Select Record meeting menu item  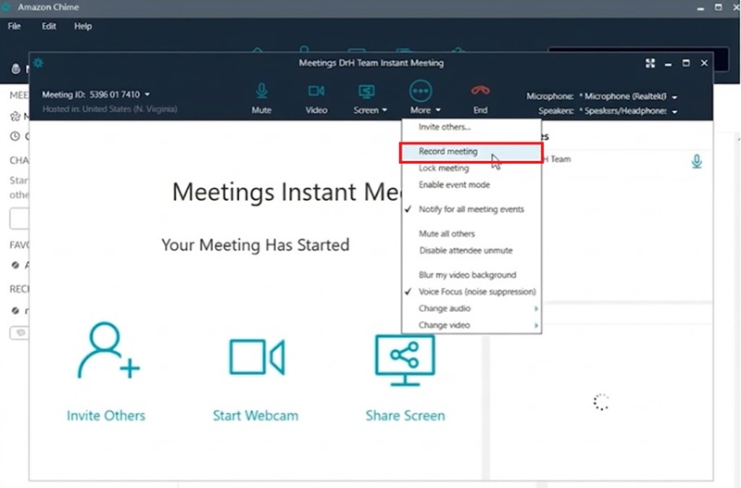point(471,152)
